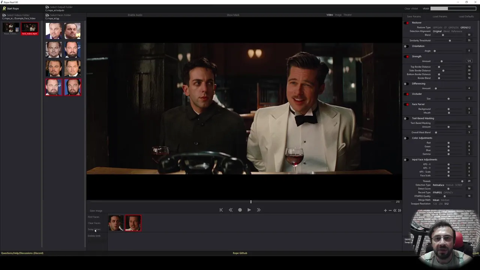Go to the previous marker
The image size is (480, 270).
point(394,210)
